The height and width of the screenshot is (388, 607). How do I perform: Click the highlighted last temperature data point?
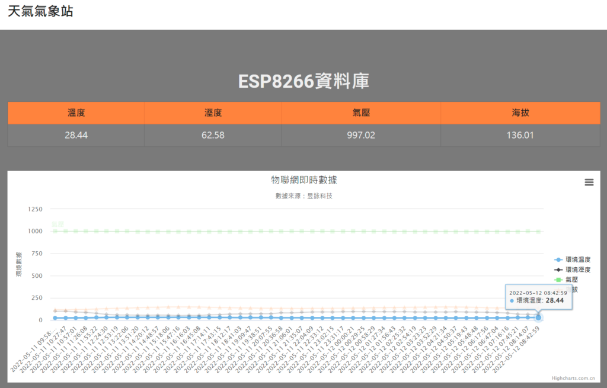tap(539, 318)
